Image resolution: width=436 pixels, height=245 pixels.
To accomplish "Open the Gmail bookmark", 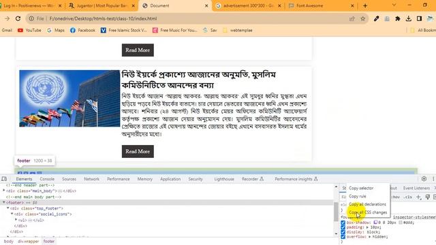I will coord(7,30).
